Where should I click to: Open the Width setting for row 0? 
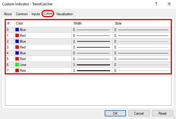click(92, 30)
